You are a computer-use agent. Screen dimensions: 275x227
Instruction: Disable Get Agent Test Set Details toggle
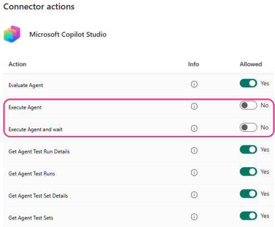click(248, 194)
